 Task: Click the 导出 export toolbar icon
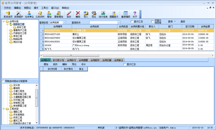tap(94, 14)
